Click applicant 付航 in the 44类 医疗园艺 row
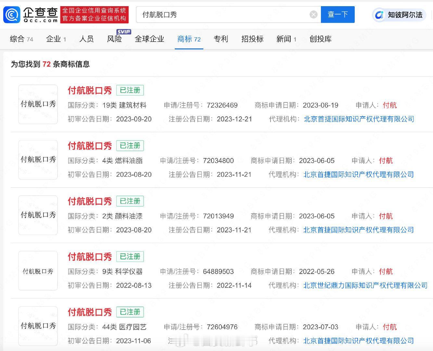This screenshot has height=351, width=433. coord(390,327)
